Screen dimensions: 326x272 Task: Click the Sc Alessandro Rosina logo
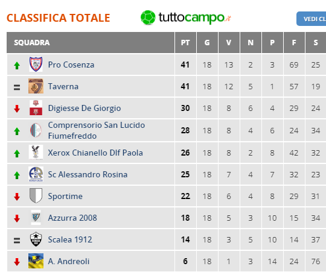click(x=36, y=174)
